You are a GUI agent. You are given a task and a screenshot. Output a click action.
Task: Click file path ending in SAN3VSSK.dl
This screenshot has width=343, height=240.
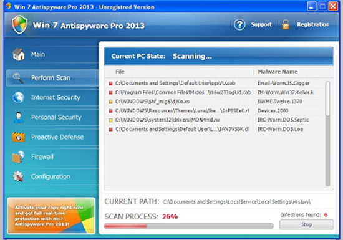(x=182, y=129)
